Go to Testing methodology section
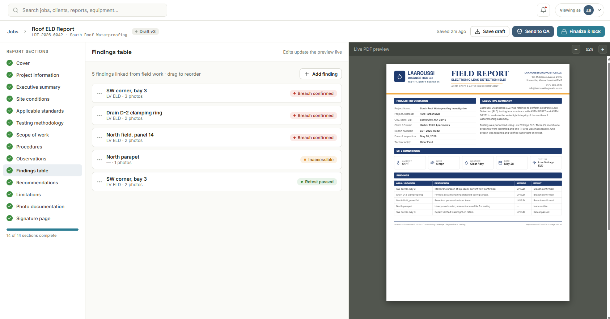This screenshot has height=319, width=610. [x=42, y=123]
